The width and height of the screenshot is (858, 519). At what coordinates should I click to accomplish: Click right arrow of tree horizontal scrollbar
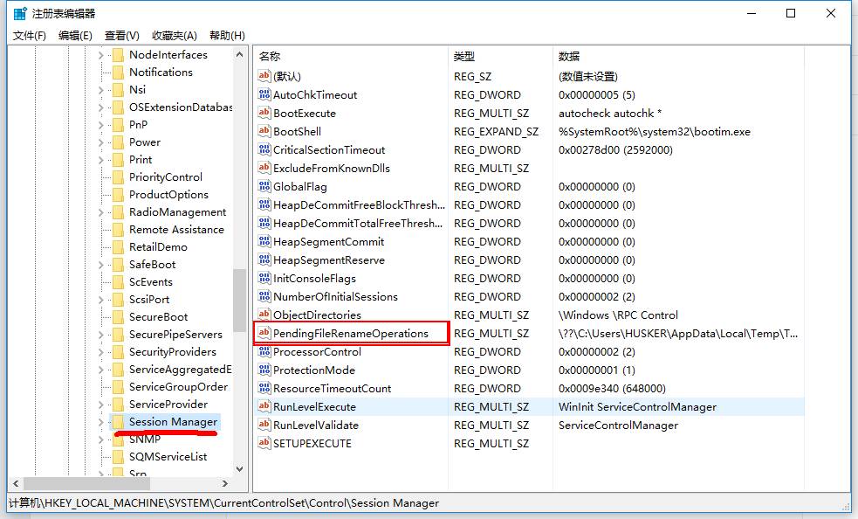[225, 483]
